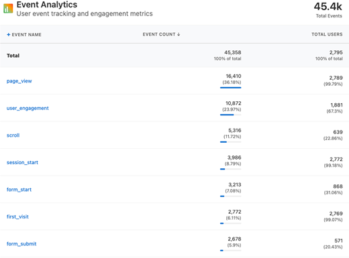Click the page_view users value 2,789
The width and height of the screenshot is (349, 258).
336,78
